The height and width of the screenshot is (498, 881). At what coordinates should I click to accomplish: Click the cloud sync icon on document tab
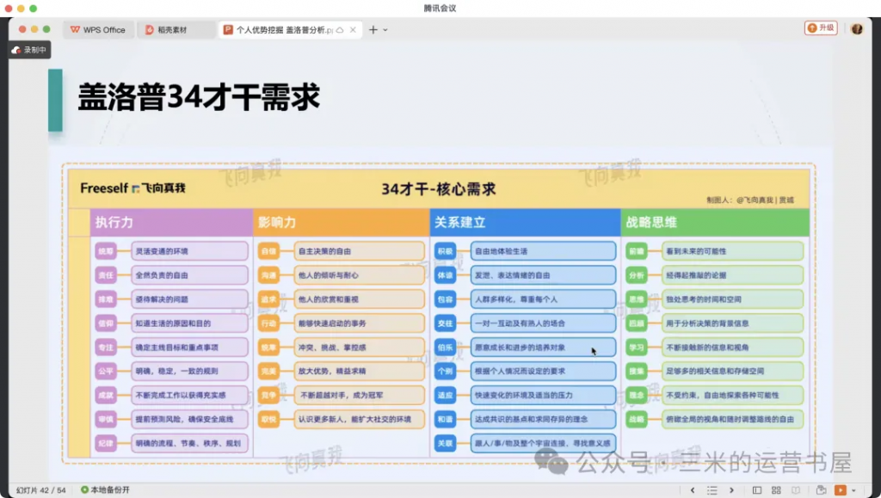click(340, 30)
